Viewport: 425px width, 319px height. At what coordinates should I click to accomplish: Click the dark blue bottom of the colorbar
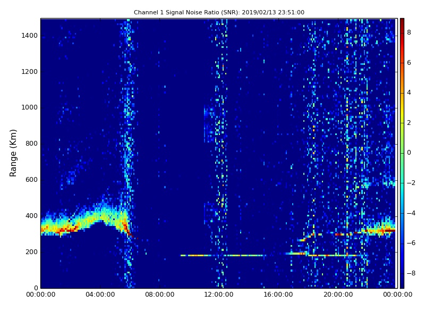(x=402, y=284)
